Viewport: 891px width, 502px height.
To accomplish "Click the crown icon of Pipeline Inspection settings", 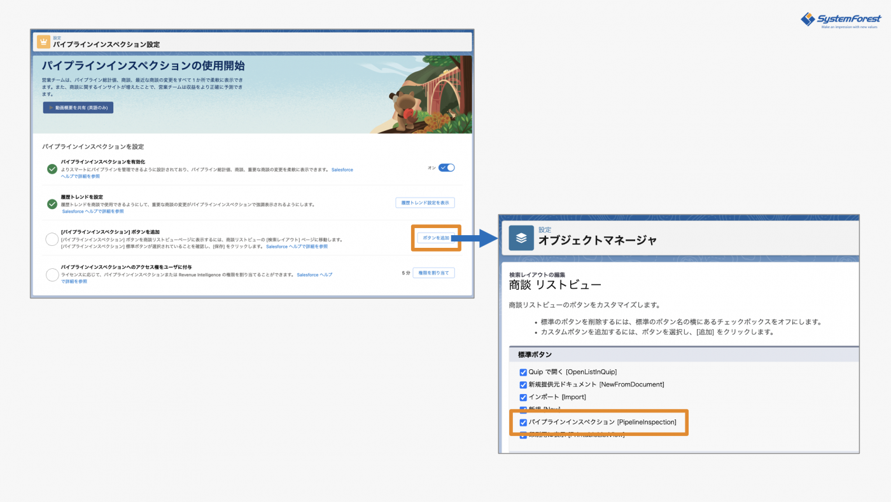I will [x=43, y=42].
